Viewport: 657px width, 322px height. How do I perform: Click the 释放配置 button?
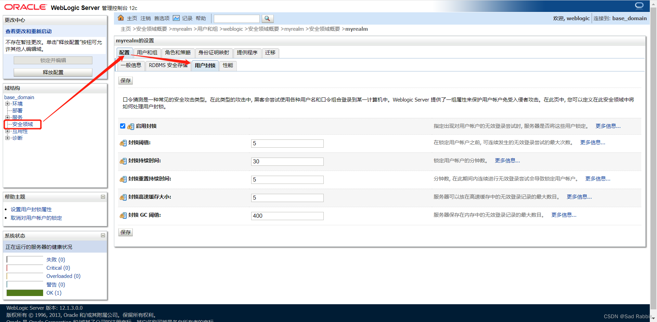point(53,72)
